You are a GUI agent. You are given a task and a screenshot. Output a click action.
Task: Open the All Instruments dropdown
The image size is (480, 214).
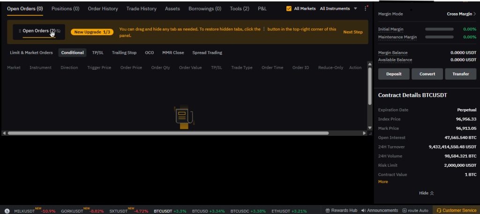(x=338, y=8)
